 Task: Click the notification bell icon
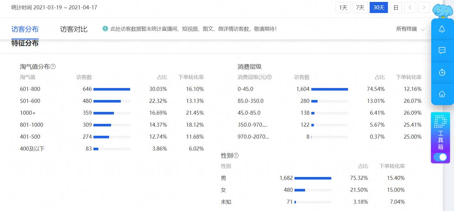(442, 29)
